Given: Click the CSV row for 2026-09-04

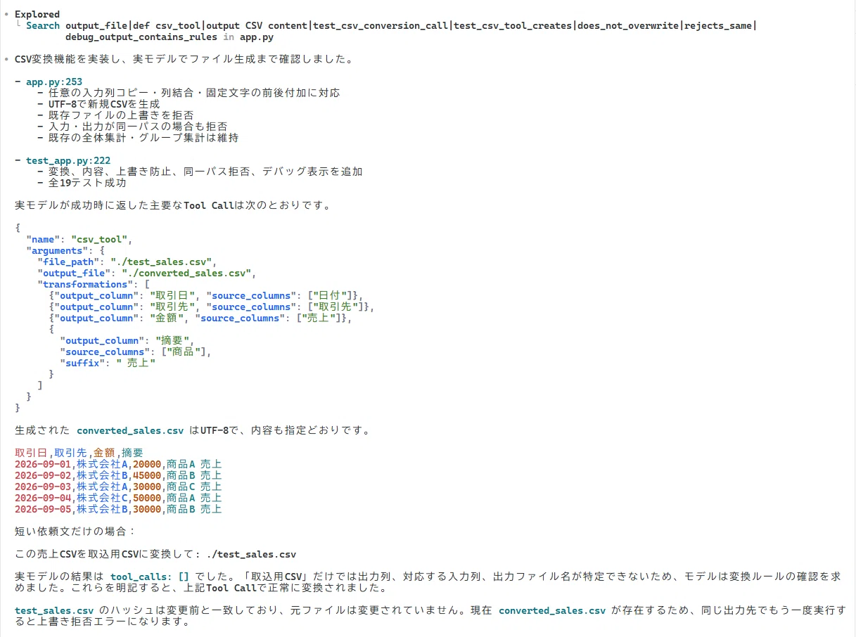Looking at the screenshot, I should pyautogui.click(x=118, y=498).
